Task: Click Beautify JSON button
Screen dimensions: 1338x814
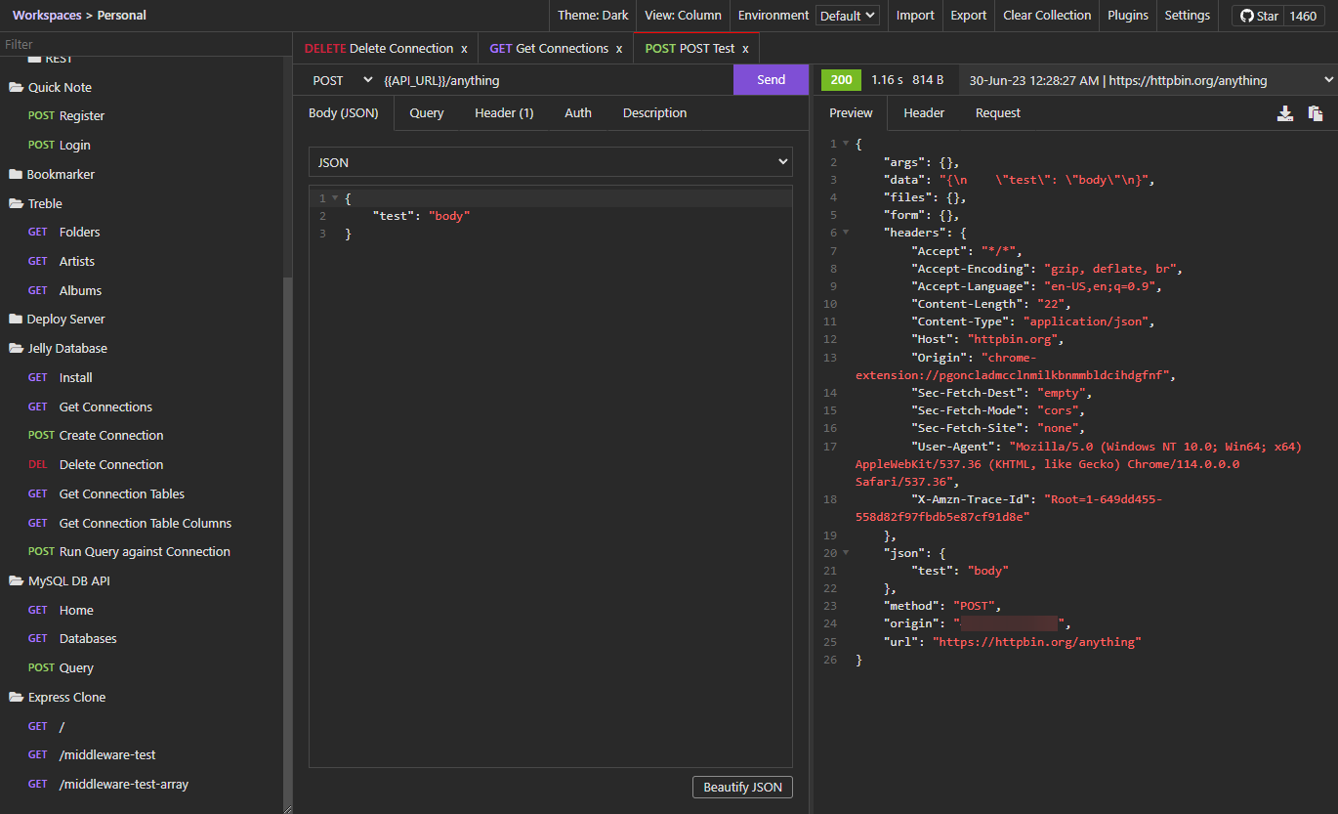Action: [742, 788]
